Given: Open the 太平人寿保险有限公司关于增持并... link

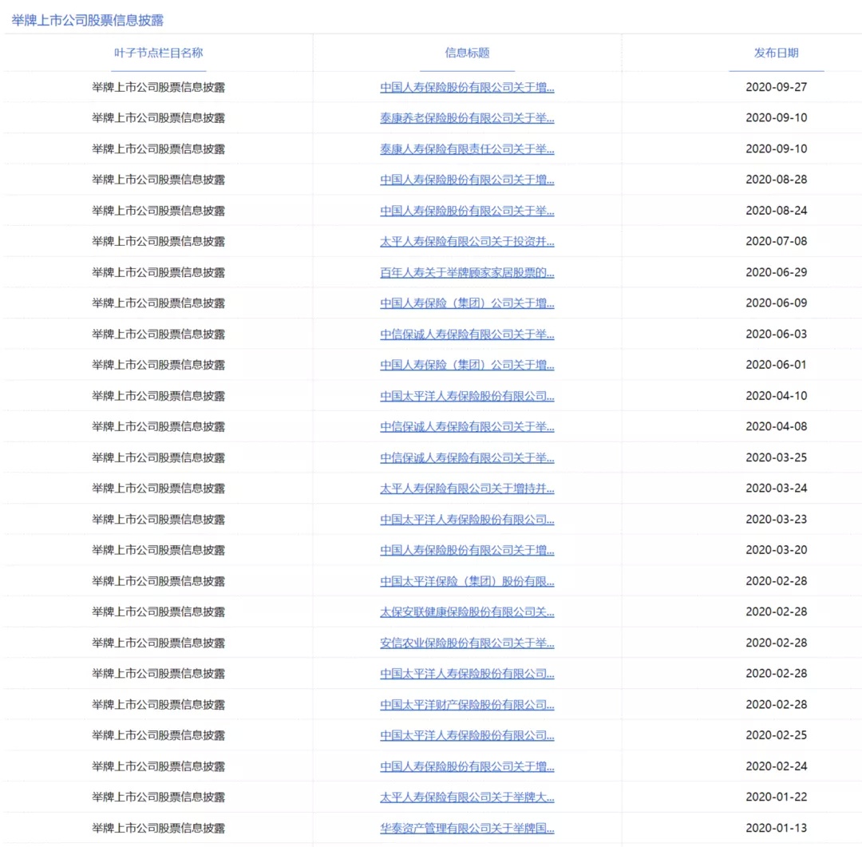Looking at the screenshot, I should 467,489.
